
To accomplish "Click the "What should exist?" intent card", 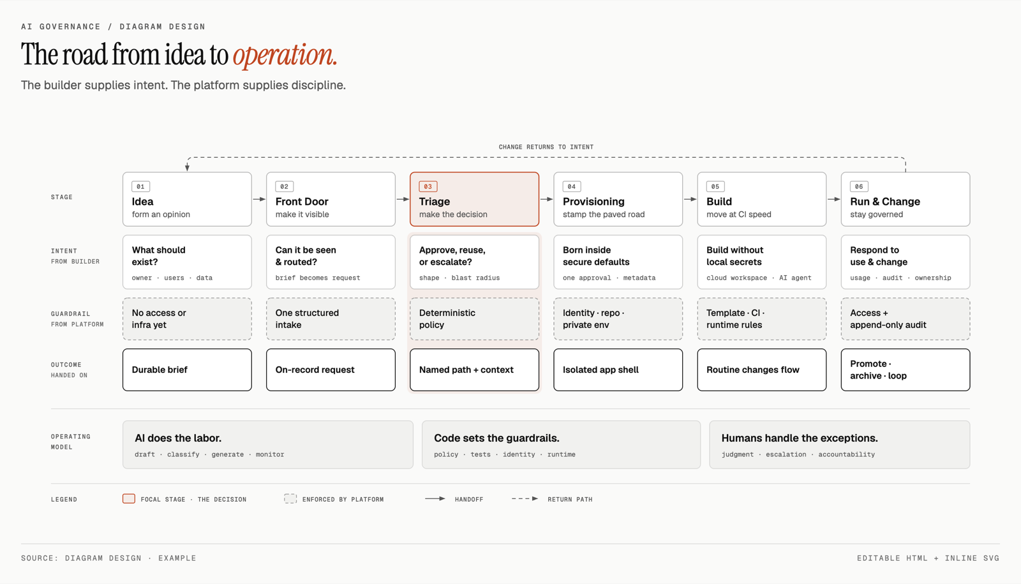I will click(187, 262).
